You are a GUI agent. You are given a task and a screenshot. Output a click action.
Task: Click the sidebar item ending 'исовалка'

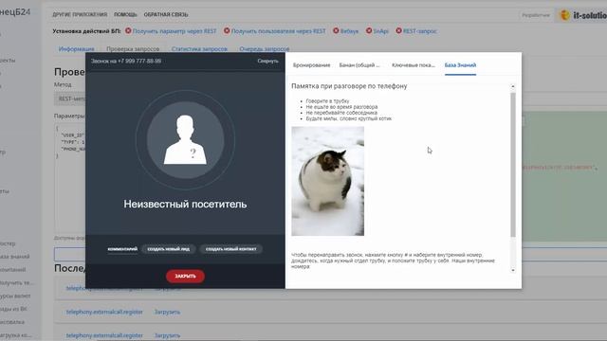coord(12,322)
